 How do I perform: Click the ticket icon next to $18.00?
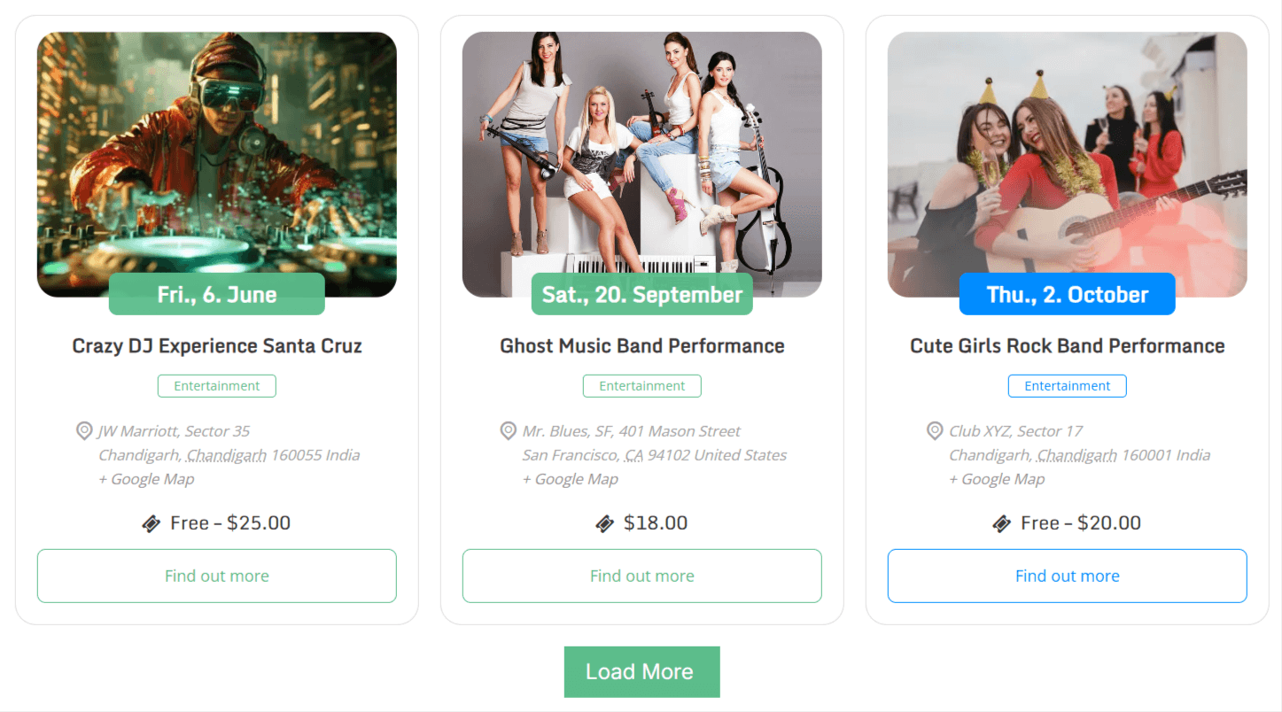605,523
